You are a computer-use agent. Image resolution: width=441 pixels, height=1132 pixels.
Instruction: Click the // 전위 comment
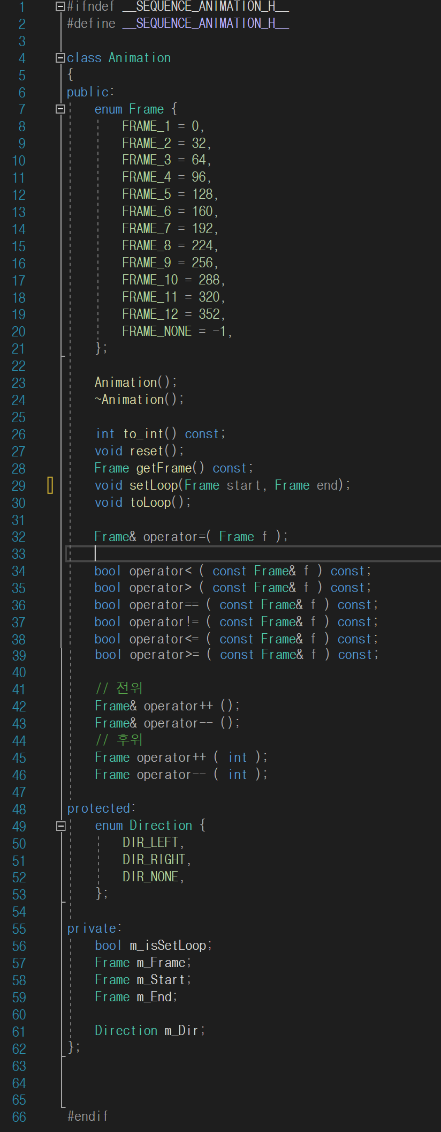[119, 688]
